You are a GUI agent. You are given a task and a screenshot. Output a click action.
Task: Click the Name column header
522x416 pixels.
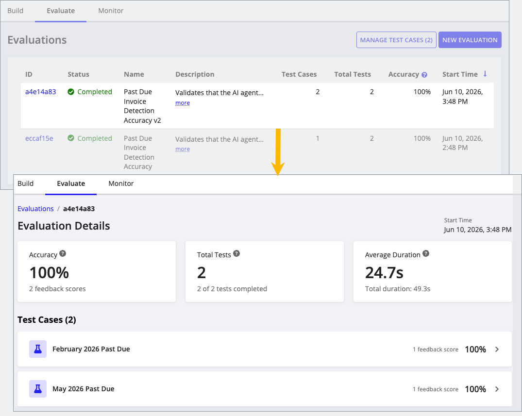click(x=134, y=74)
